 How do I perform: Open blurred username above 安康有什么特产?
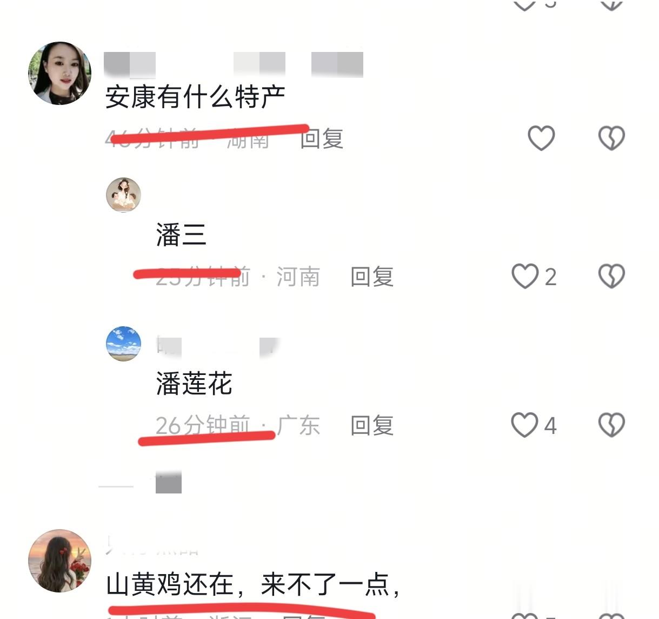[234, 64]
